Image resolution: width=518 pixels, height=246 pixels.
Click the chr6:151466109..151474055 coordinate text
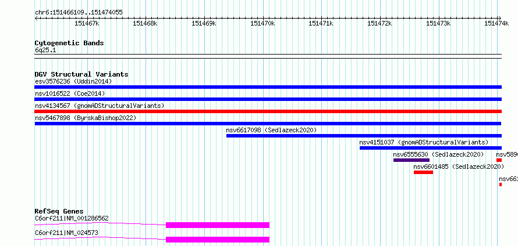(x=79, y=13)
